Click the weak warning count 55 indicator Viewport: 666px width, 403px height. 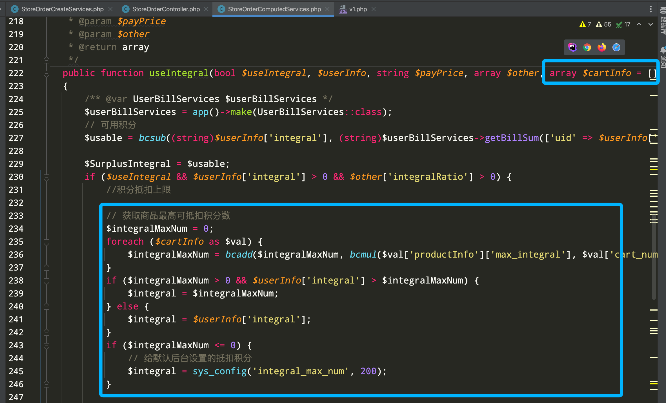(603, 25)
